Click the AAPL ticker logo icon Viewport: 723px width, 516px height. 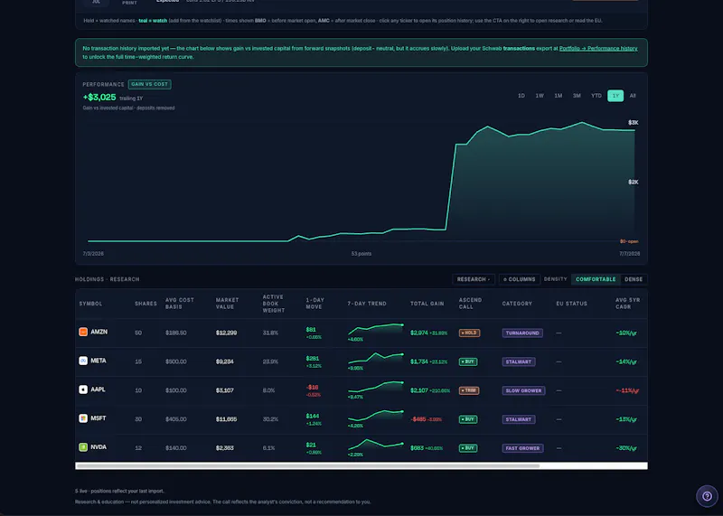coord(83,389)
